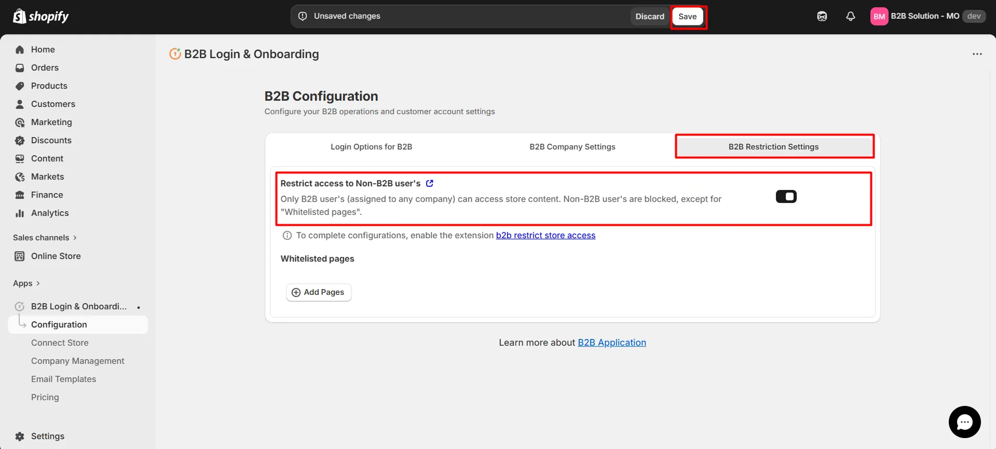Click the B2B Login & Onboarding header icon
996x449 pixels.
tap(175, 53)
